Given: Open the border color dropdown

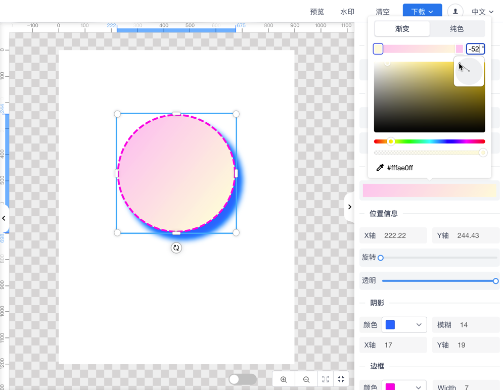Looking at the screenshot, I should pyautogui.click(x=404, y=386).
